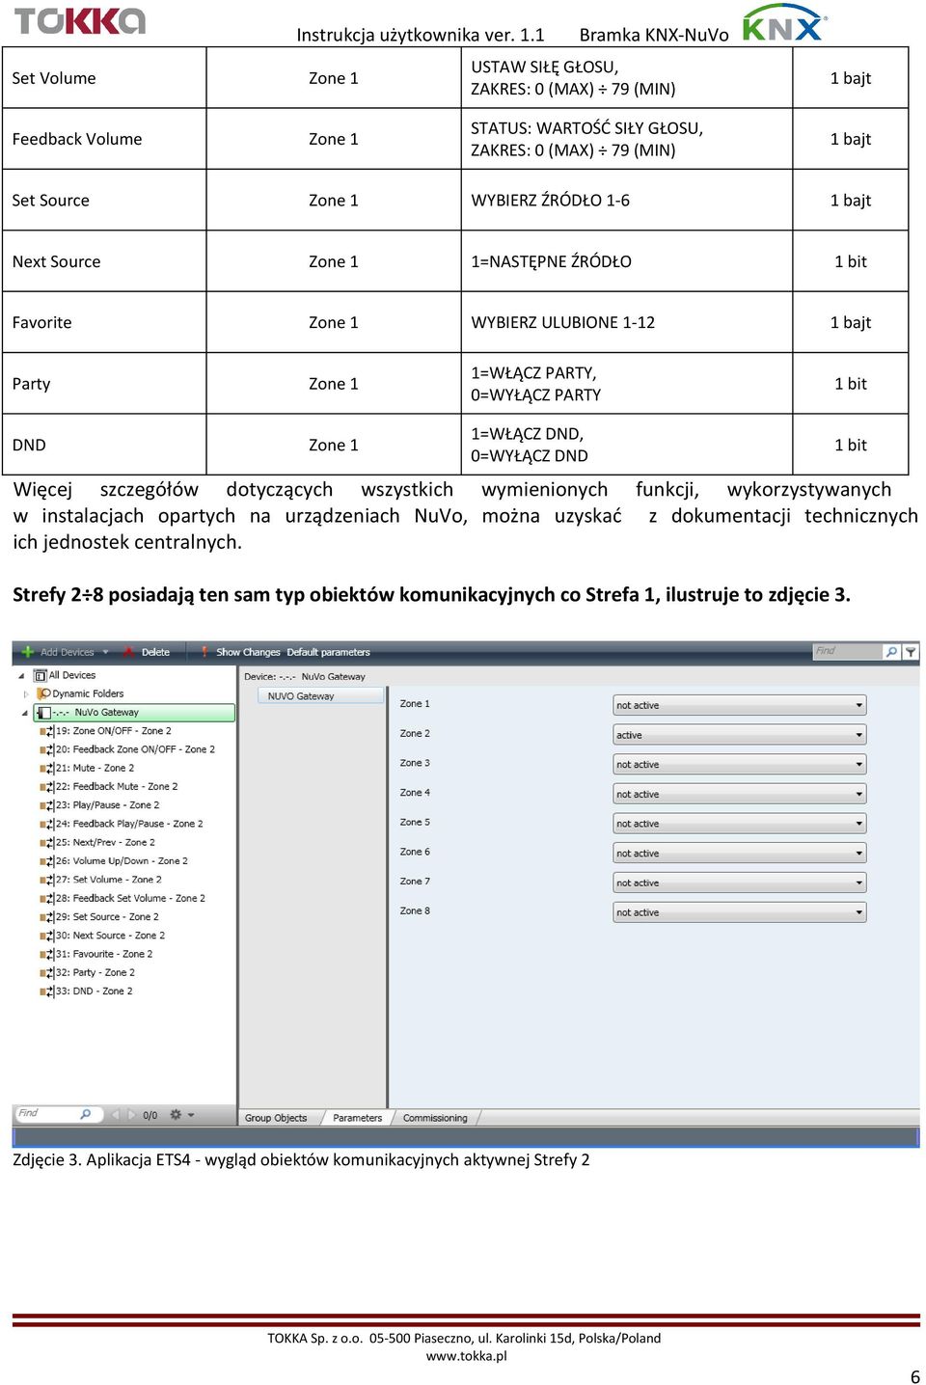This screenshot has height=1385, width=926.
Task: Click the NuVo Gateway device icon in tree
Action: click(43, 712)
